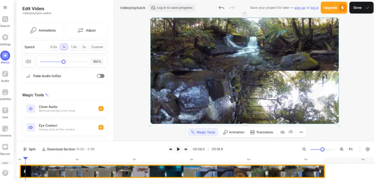Viewport: 374px width, 181px height.
Task: Select the Media sidebar tab
Action: click(x=5, y=57)
